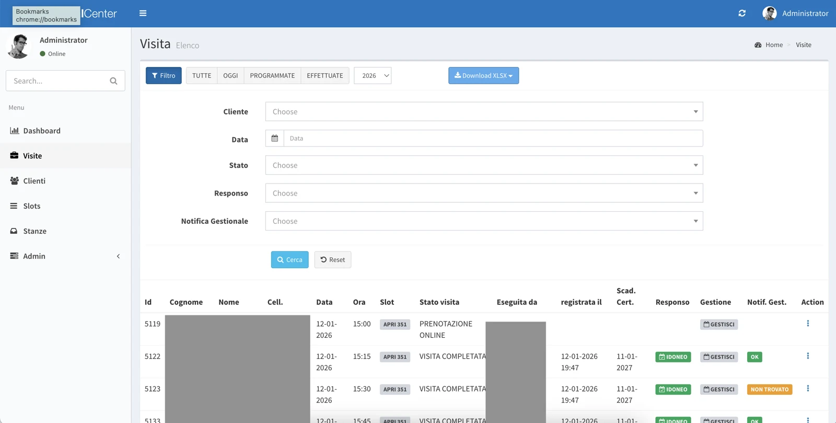The height and width of the screenshot is (423, 836).
Task: Click IDONEO badge in row 5123
Action: coord(673,389)
